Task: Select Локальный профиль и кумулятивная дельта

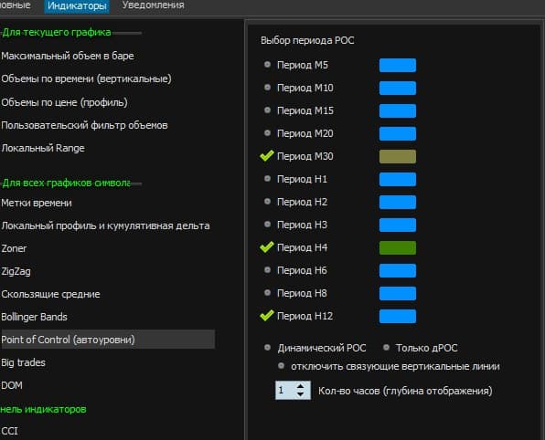Action: tap(105, 225)
